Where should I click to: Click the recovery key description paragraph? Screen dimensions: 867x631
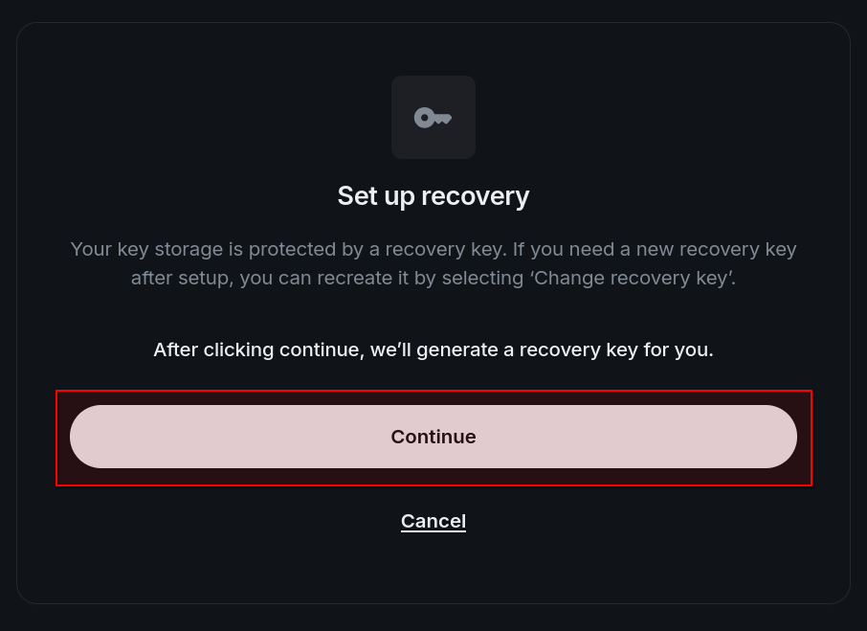click(x=433, y=263)
